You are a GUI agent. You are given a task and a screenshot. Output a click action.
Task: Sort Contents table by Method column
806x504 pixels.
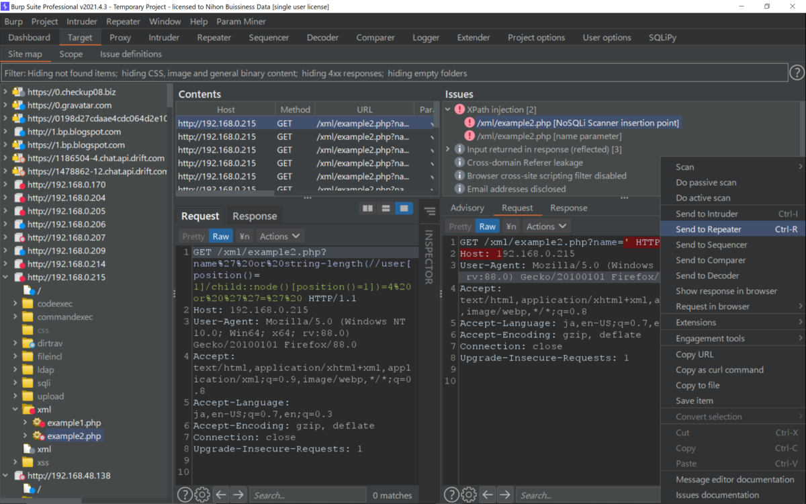[x=295, y=110]
